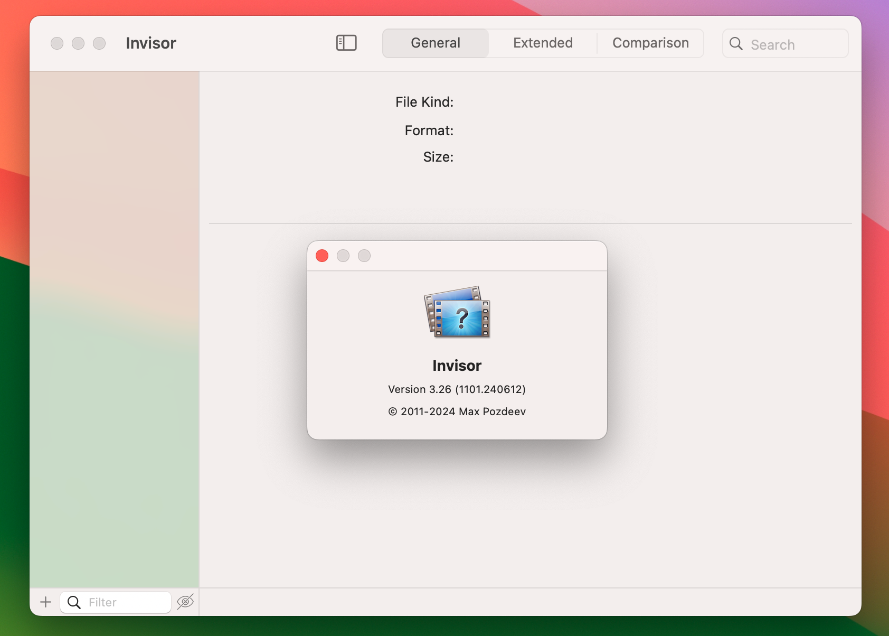Screen dimensions: 889x636
Task: Open the Comparison tab
Action: tap(650, 43)
